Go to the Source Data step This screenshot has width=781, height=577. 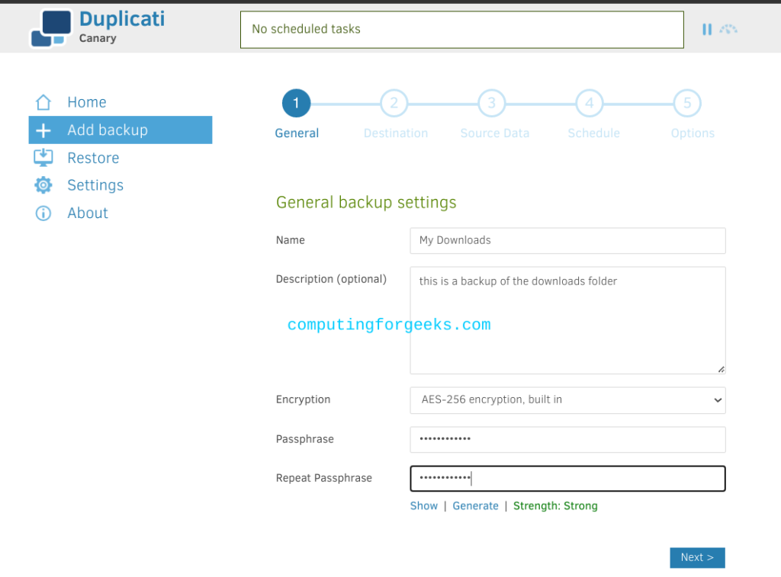coord(491,103)
